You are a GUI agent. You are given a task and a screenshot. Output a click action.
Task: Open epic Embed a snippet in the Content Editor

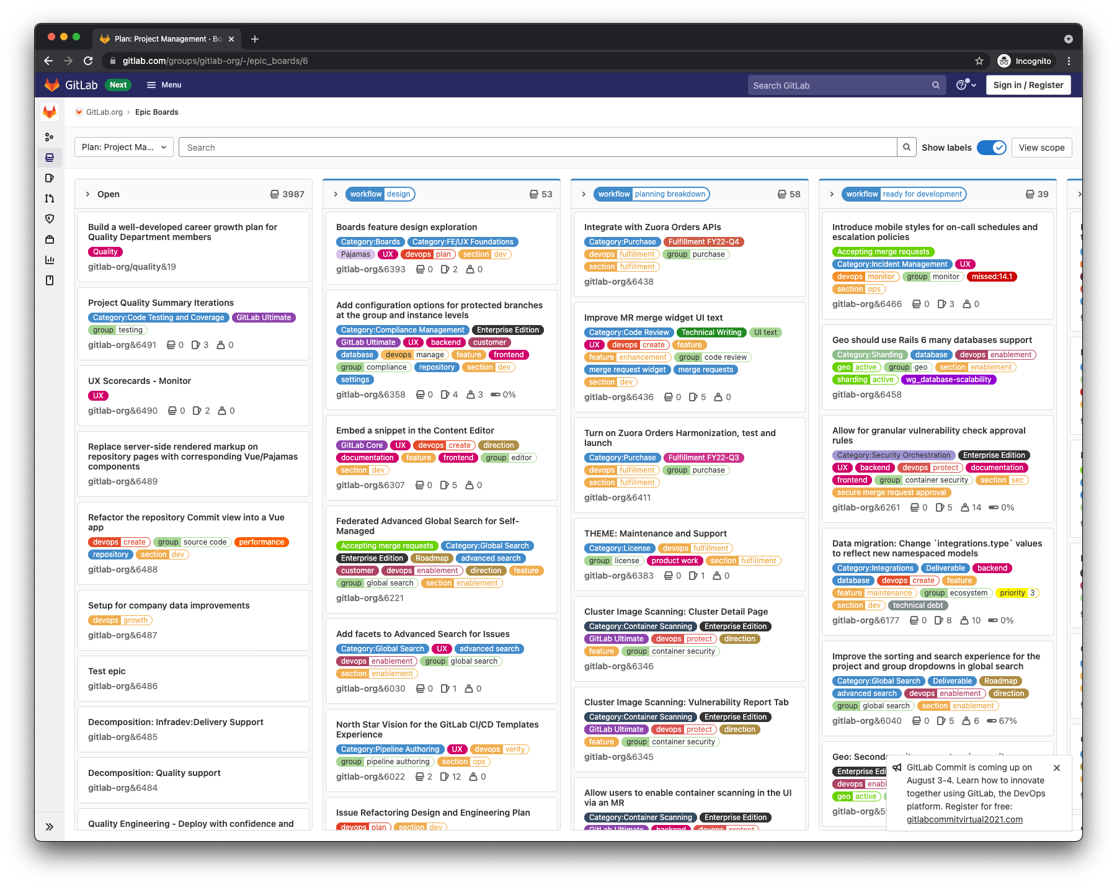click(415, 430)
